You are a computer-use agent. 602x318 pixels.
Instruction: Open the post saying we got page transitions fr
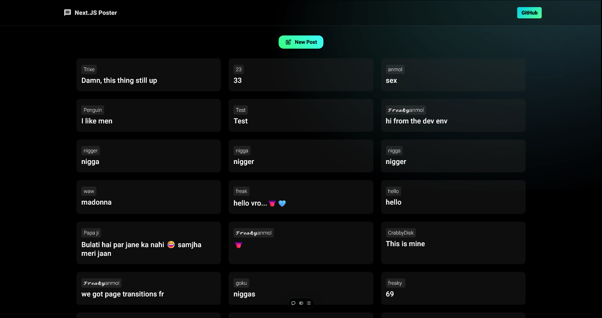148,288
